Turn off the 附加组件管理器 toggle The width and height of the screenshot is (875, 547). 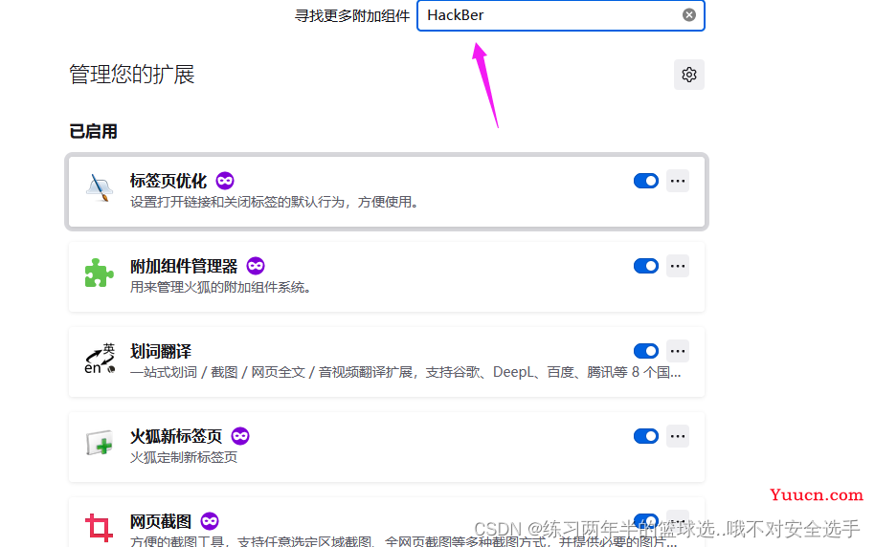click(646, 266)
